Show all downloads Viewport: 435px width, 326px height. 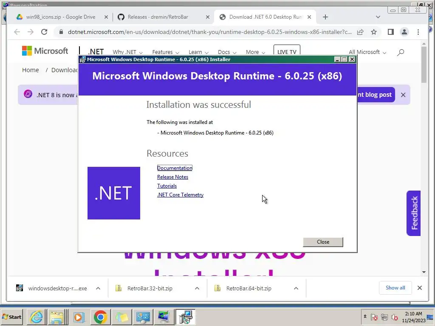(x=395, y=288)
